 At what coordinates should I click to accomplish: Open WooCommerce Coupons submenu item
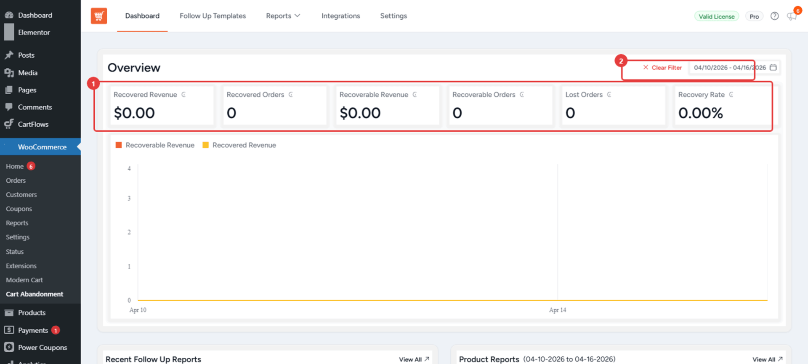click(19, 209)
